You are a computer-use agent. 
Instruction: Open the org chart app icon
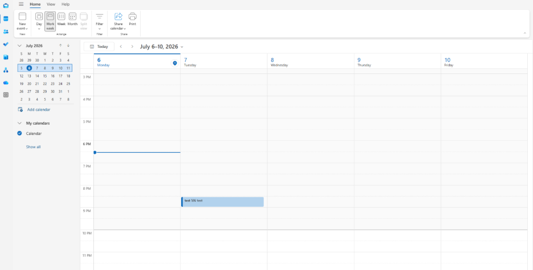[x=6, y=70]
